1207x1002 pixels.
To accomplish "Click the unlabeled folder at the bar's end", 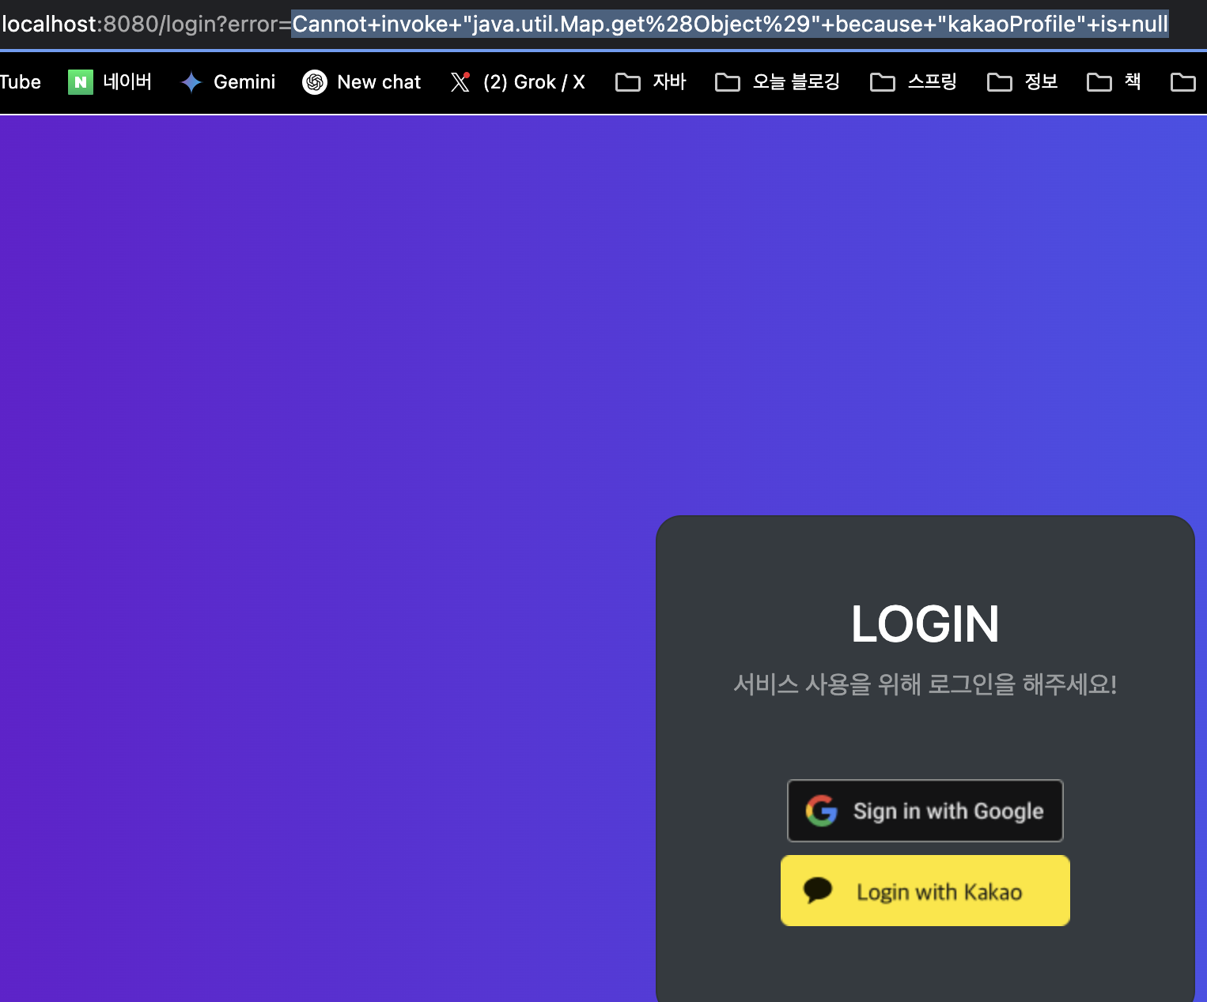I will click(1182, 82).
